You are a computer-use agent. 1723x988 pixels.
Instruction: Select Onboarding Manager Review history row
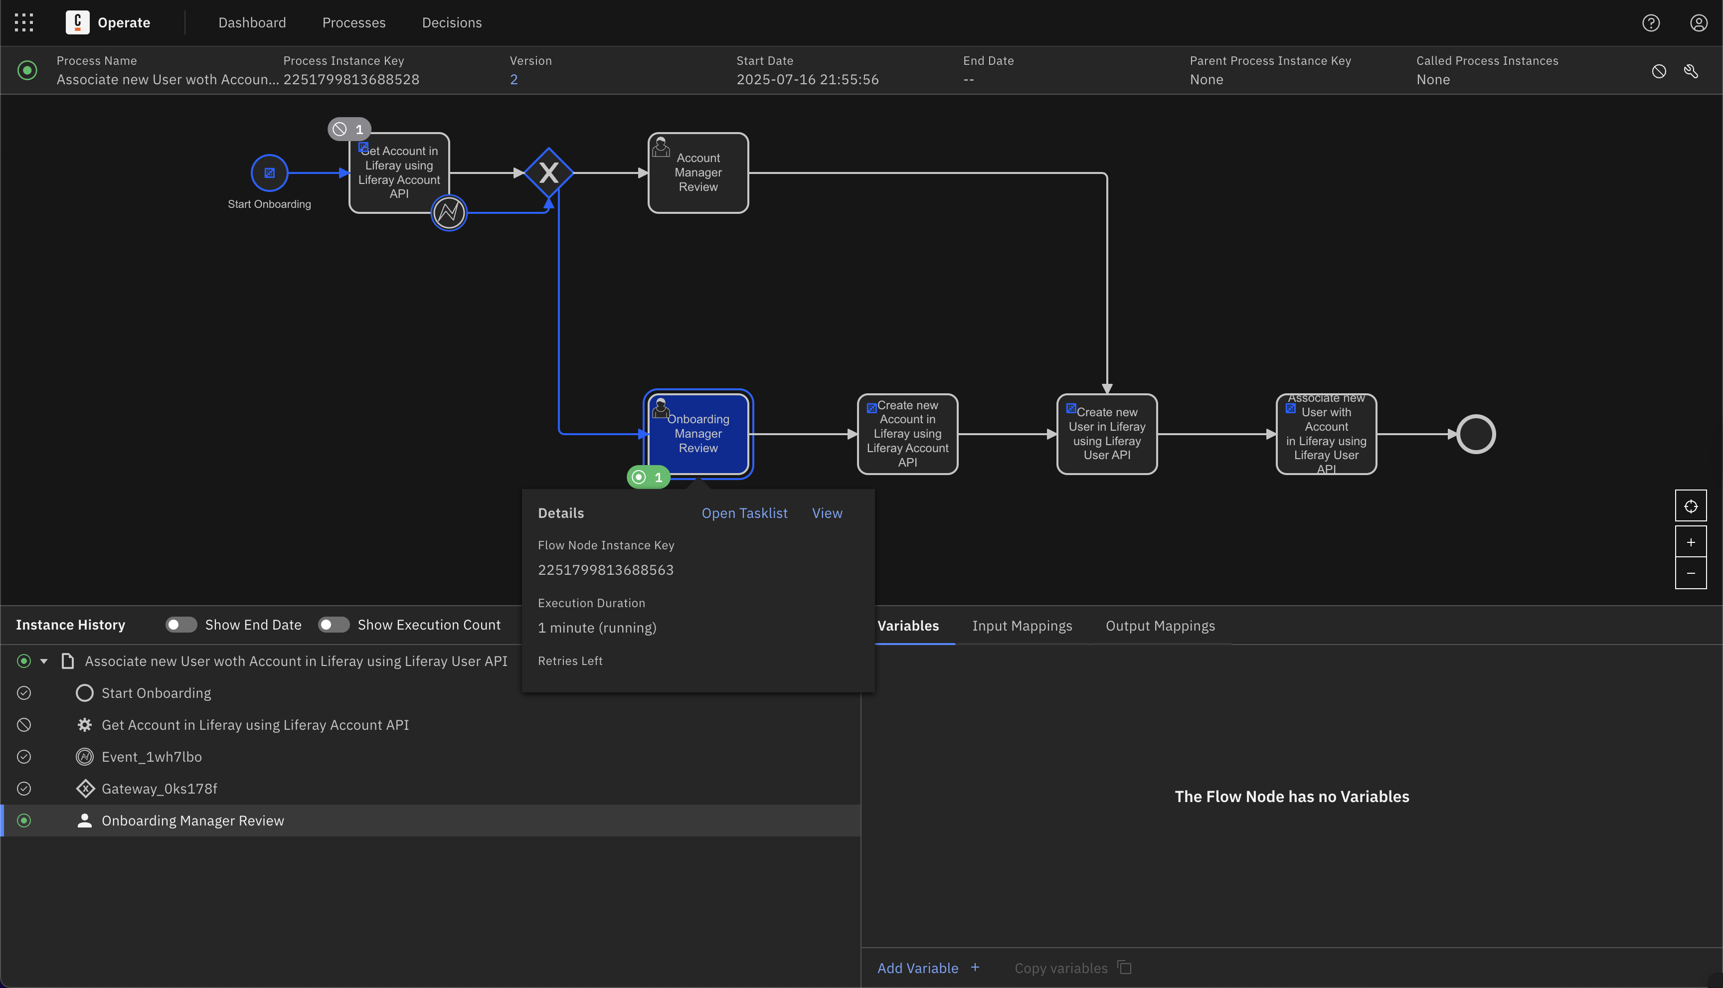tap(430, 821)
